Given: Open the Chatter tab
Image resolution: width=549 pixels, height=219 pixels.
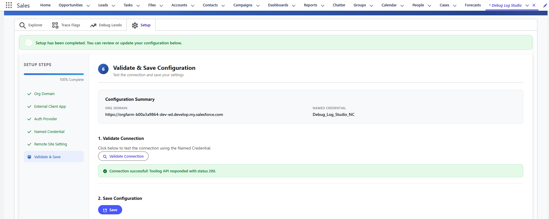Looking at the screenshot, I should coord(339,5).
